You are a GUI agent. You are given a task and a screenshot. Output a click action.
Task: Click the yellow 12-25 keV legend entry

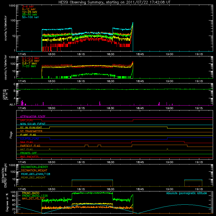point(29,12)
